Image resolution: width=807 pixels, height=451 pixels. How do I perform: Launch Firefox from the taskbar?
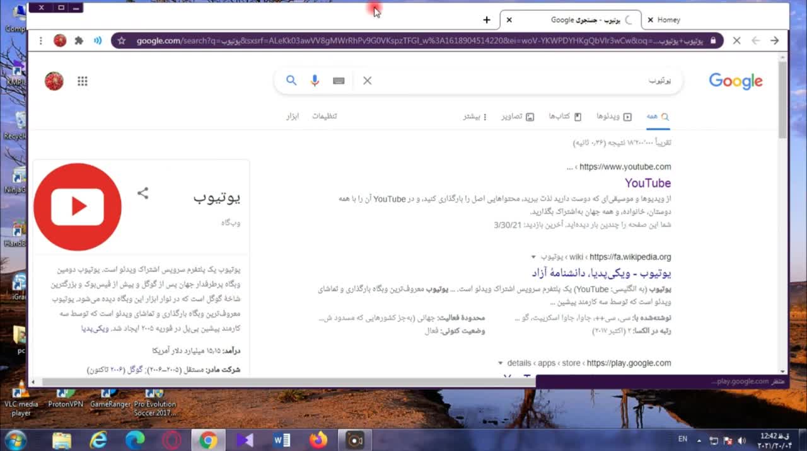[x=318, y=440]
